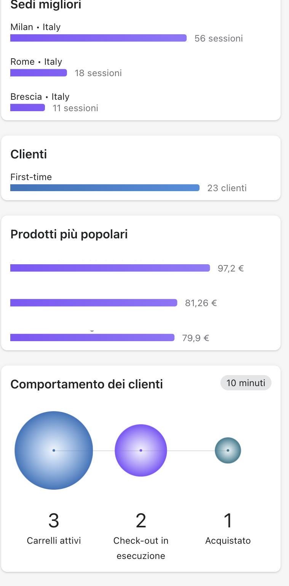Click the 97,2 € product bar
The image size is (289, 586).
coord(110,268)
